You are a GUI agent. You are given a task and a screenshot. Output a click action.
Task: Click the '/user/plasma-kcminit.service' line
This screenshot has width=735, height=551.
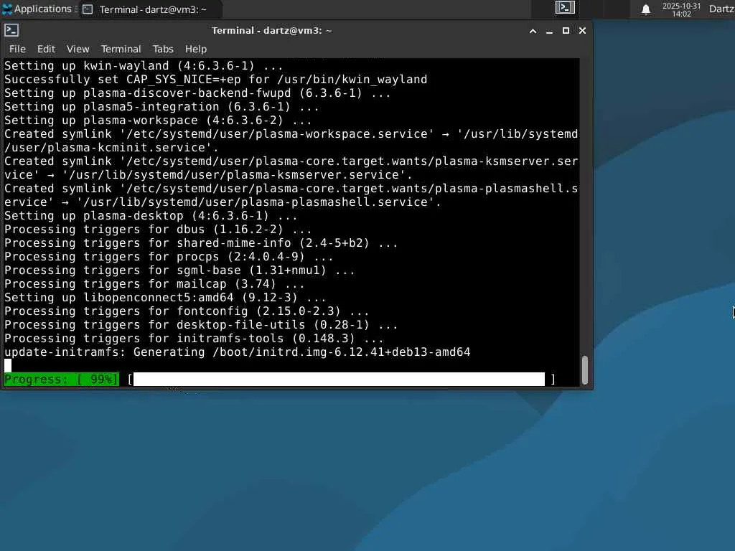(111, 147)
